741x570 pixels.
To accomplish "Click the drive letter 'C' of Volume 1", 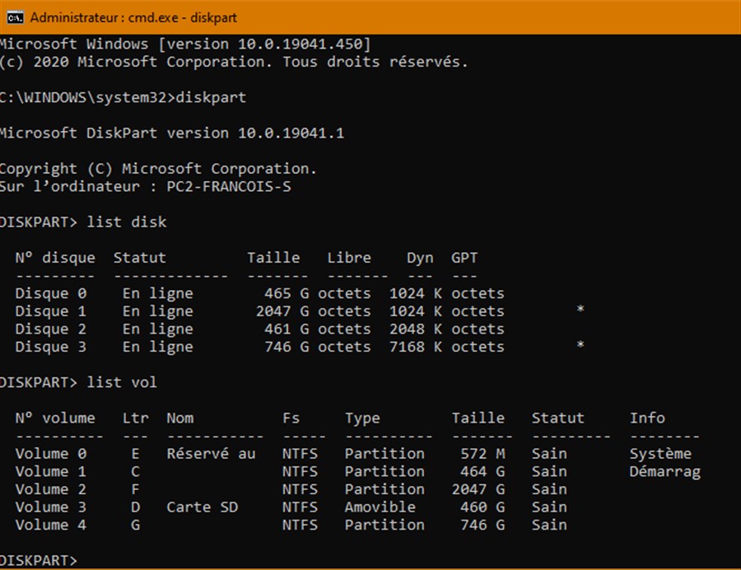I will pyautogui.click(x=135, y=472).
